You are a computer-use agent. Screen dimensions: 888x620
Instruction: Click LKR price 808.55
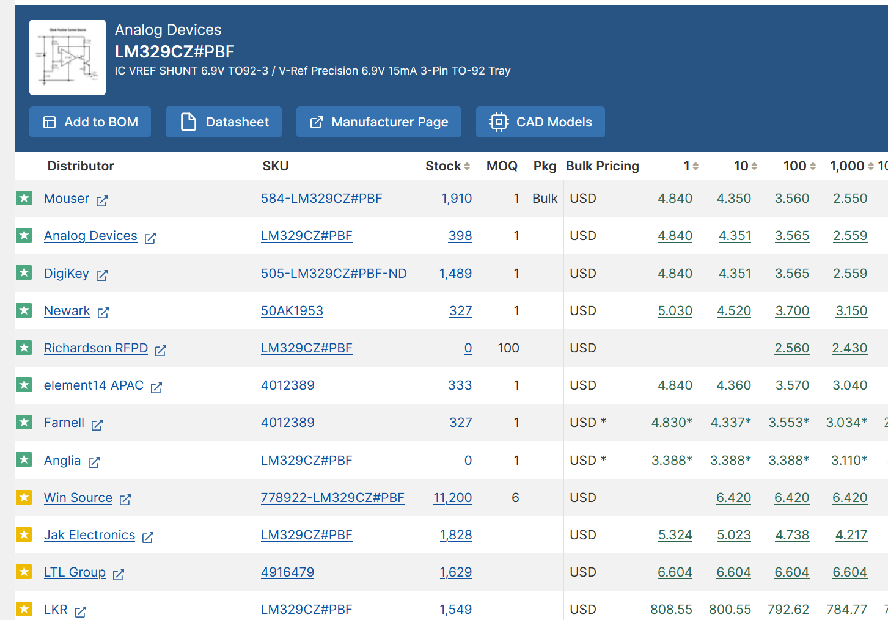(671, 610)
